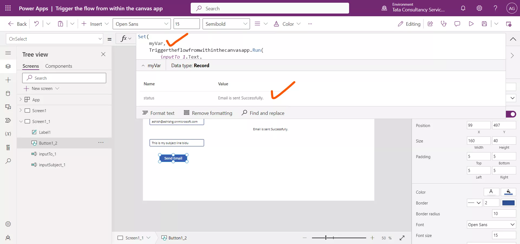
Task: Open the app launcher waffle icon
Action: coord(8,8)
